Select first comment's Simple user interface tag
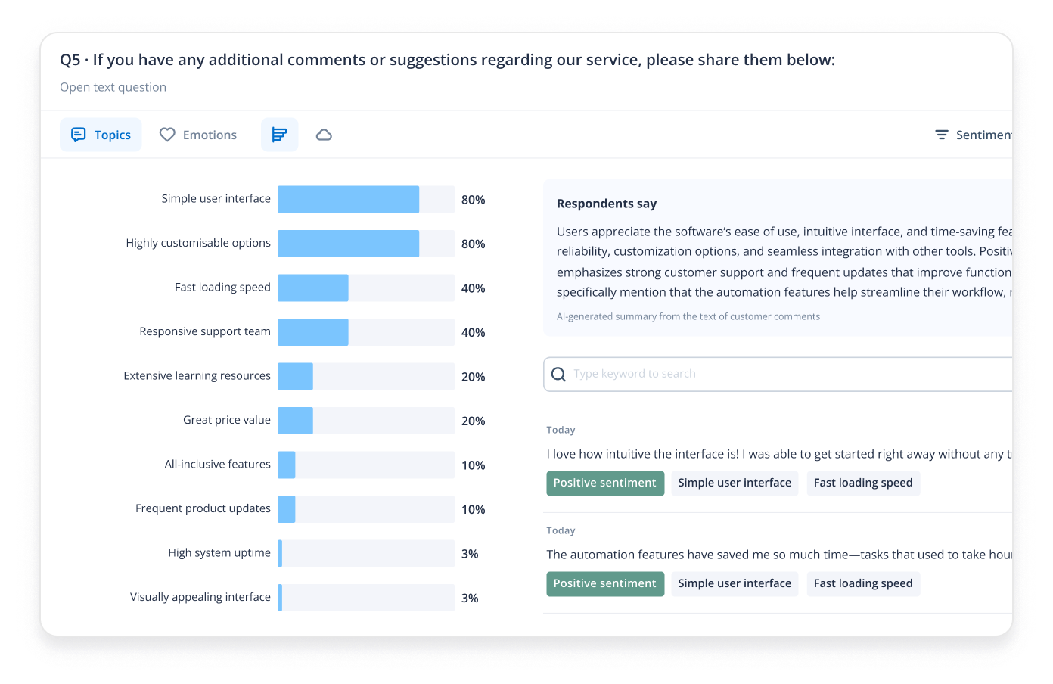1053x684 pixels. point(734,483)
